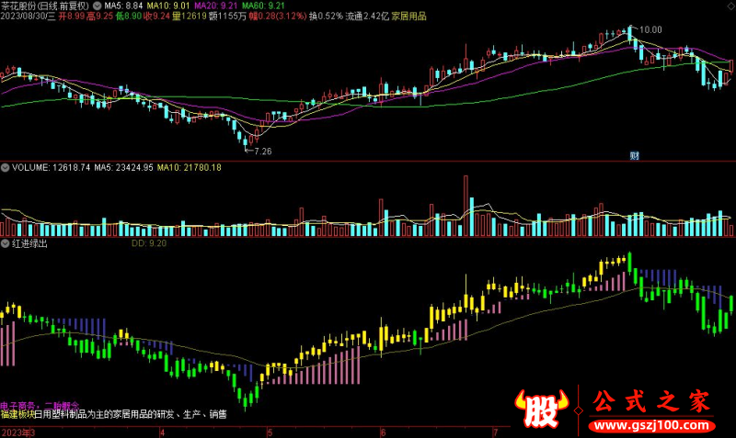Click the open price 开8.99
Viewport: 736px width, 438px height.
72,17
